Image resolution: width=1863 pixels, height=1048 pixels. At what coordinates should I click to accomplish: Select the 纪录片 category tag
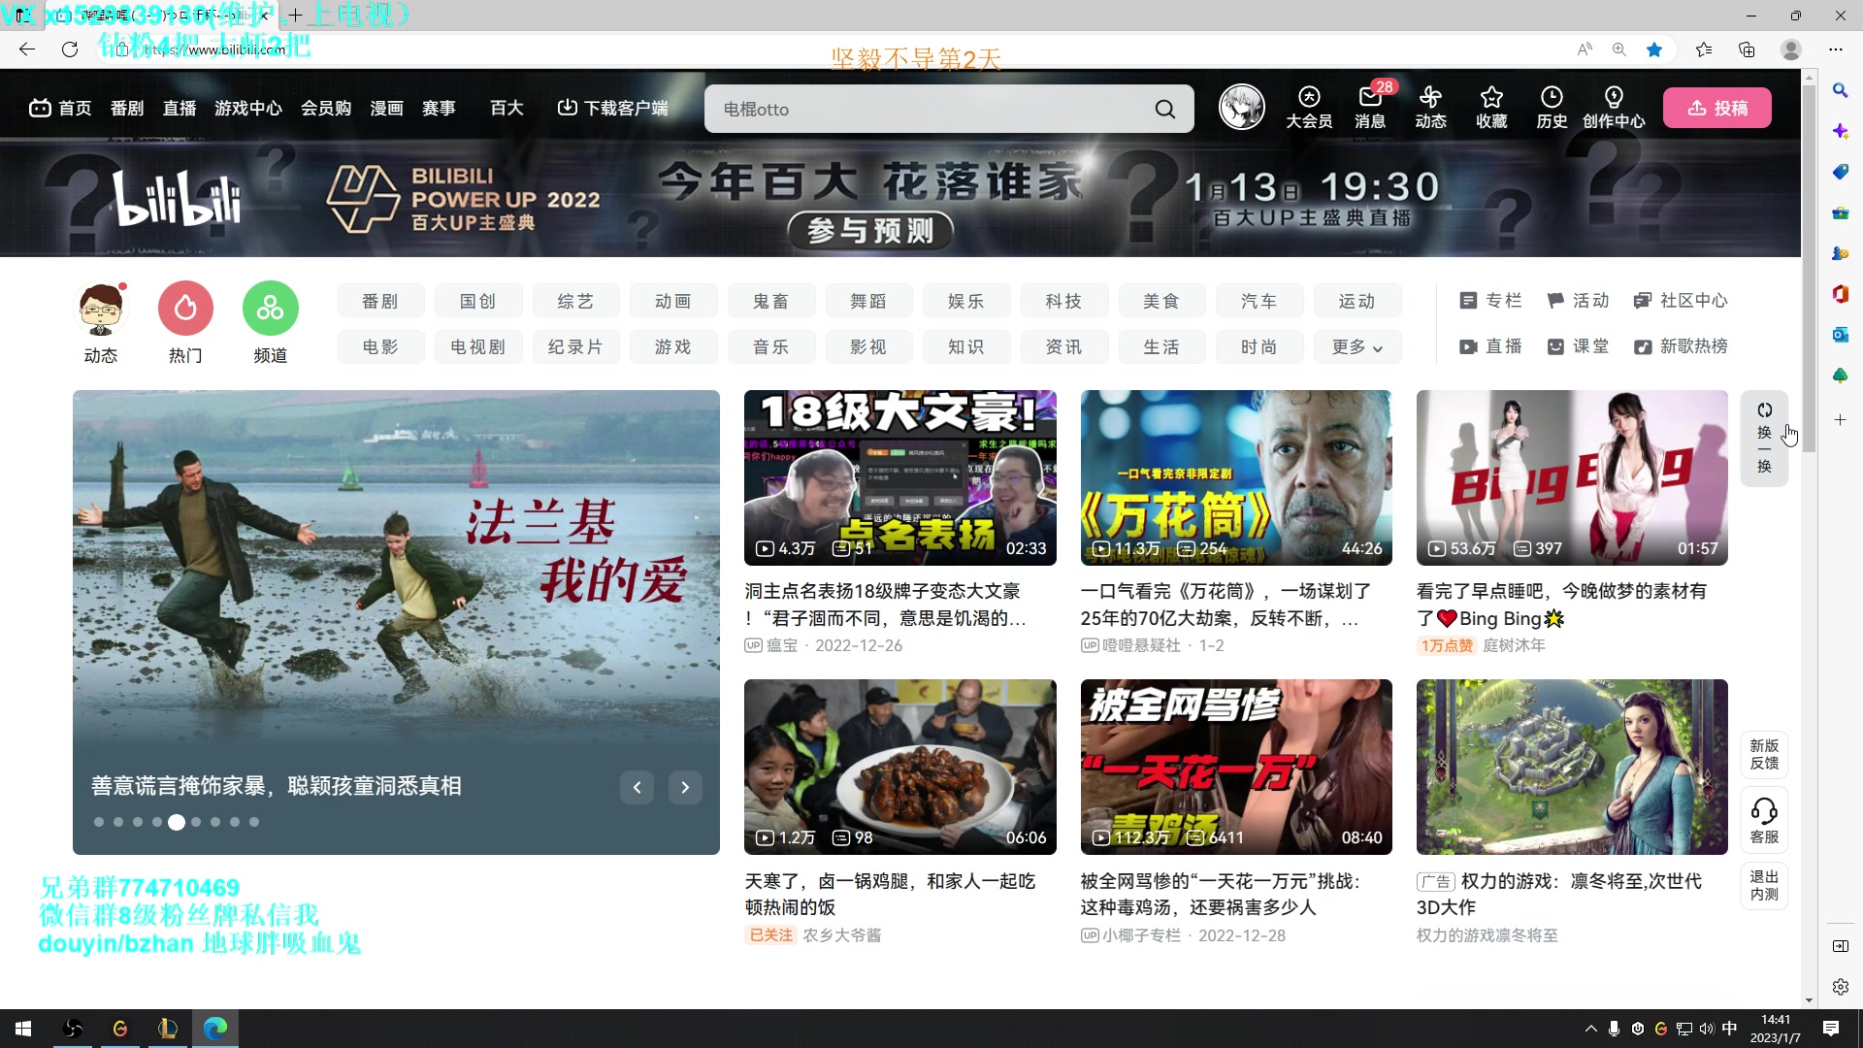click(x=575, y=346)
